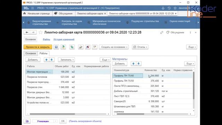Expand Утвержден status dropdown arrow
The width and height of the screenshot is (222, 125).
[x=55, y=121]
